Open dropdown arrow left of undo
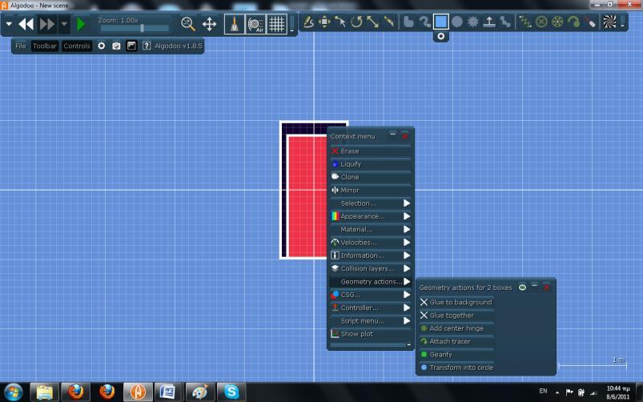 coord(9,24)
